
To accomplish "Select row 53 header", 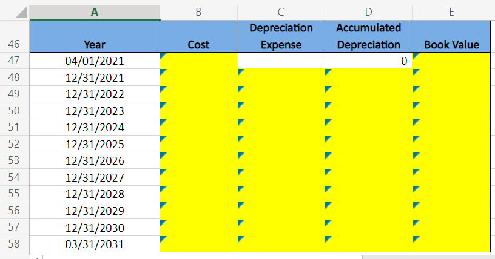I will pos(14,160).
